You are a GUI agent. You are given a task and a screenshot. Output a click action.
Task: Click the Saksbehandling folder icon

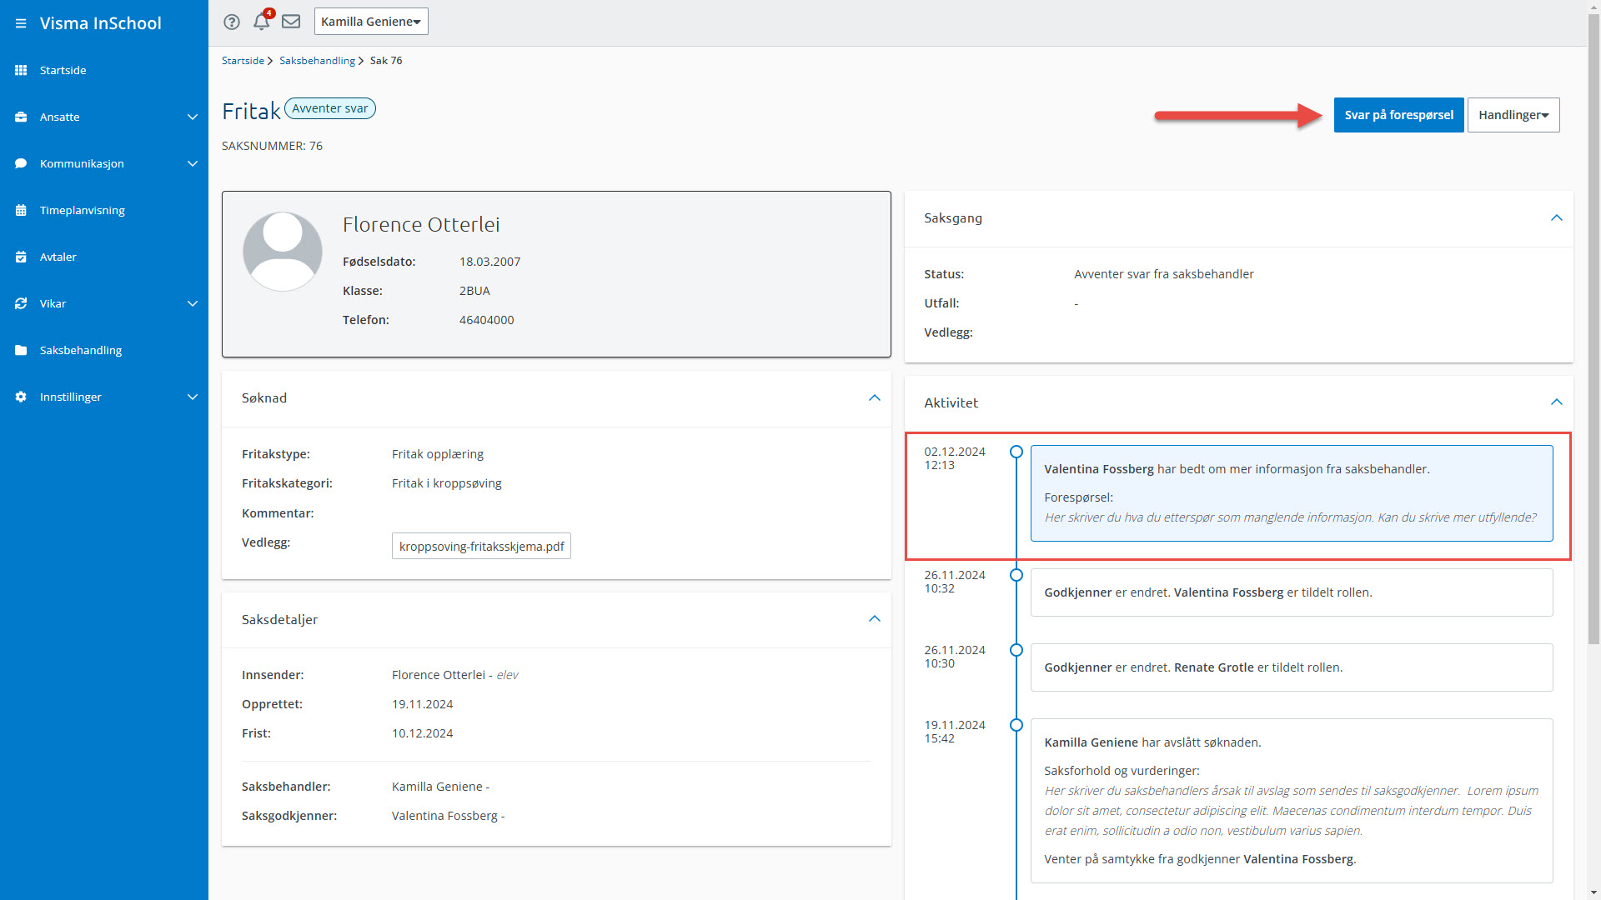21,350
